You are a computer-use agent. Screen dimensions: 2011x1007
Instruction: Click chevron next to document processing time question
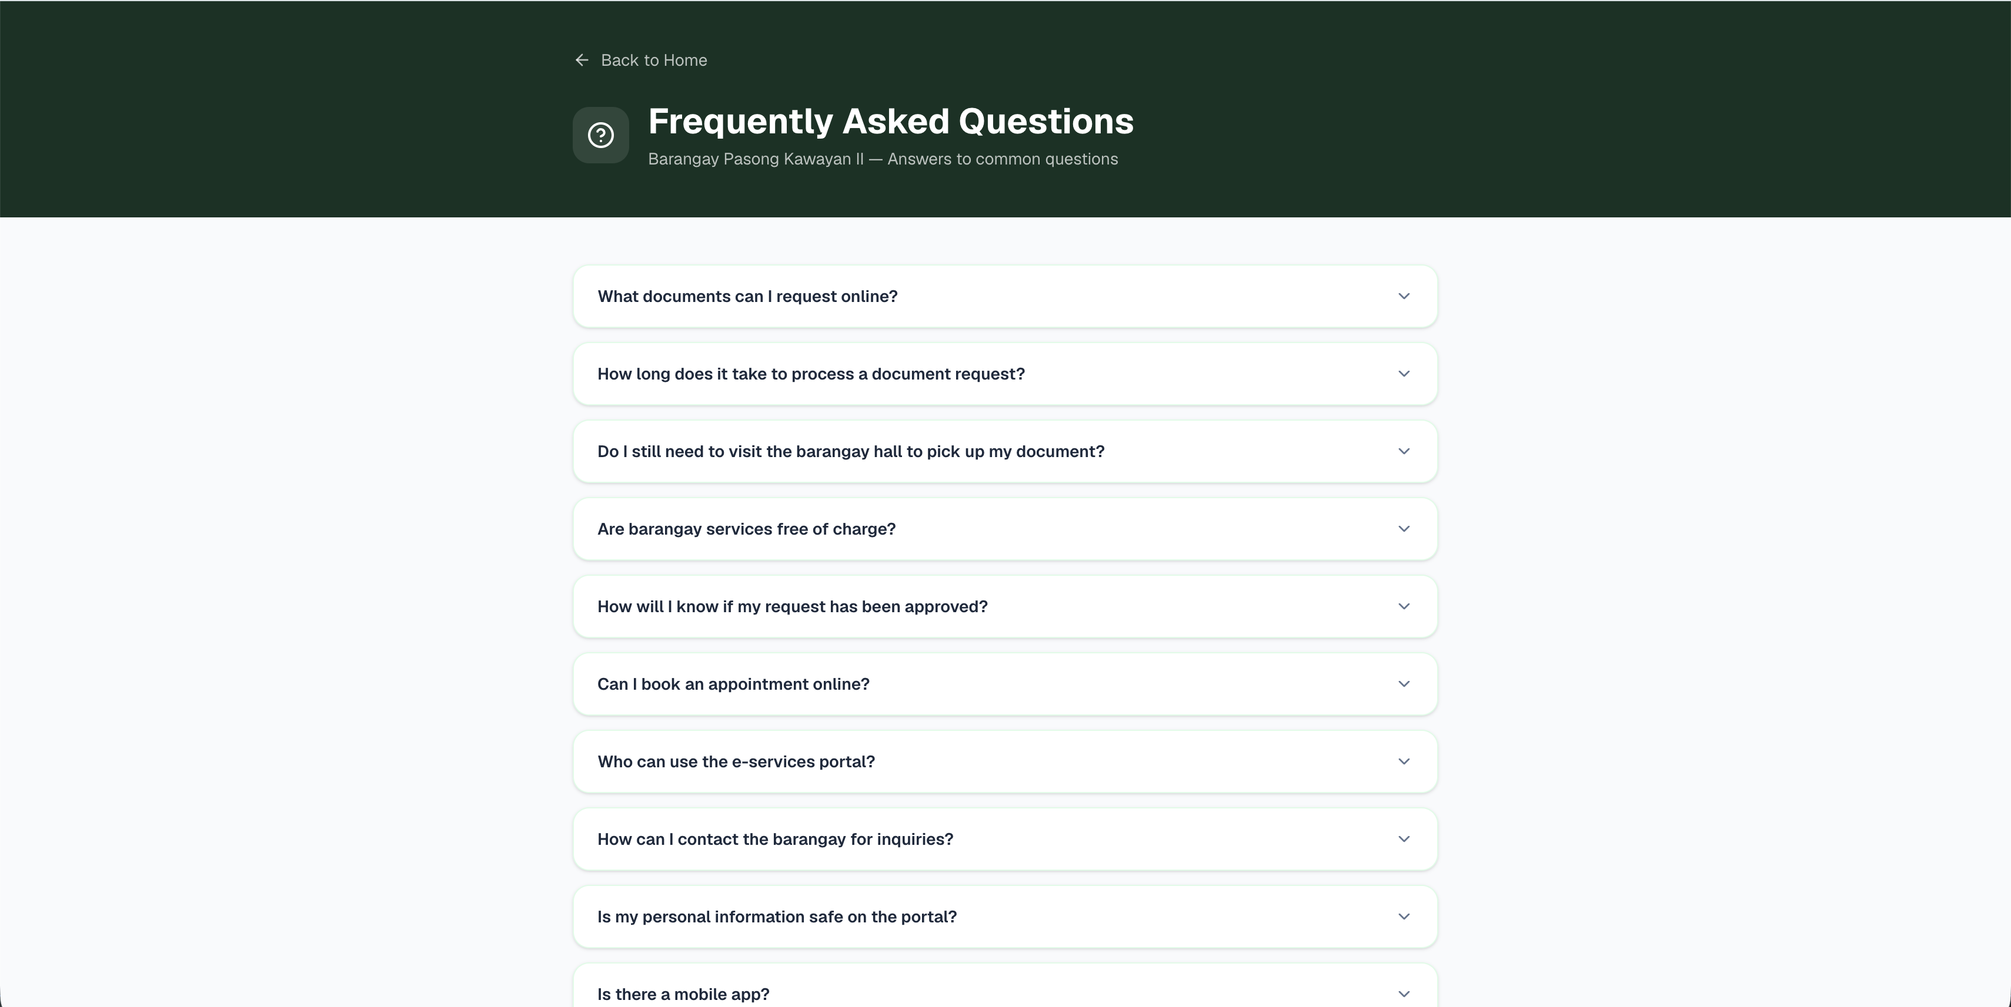(x=1404, y=374)
